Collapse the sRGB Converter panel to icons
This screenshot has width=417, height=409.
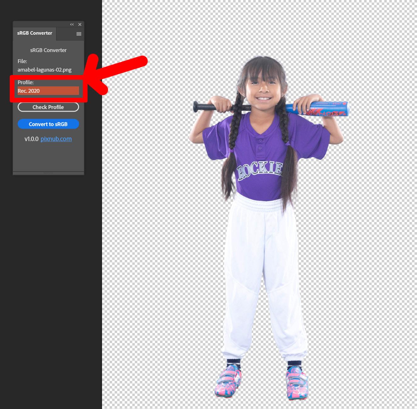(x=72, y=24)
